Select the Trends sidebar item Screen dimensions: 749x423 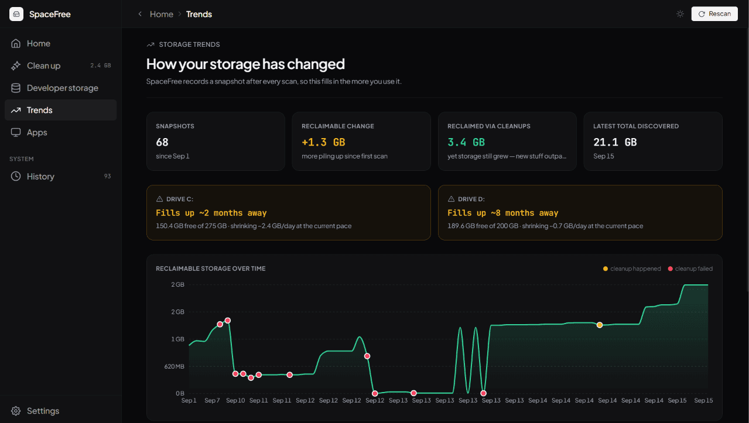click(x=61, y=110)
